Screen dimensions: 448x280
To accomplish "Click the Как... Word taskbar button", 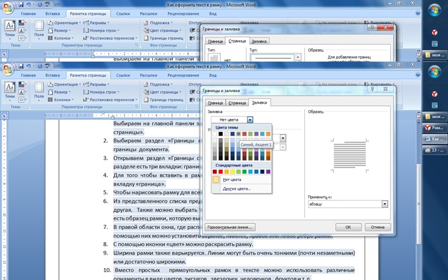I will [434, 139].
